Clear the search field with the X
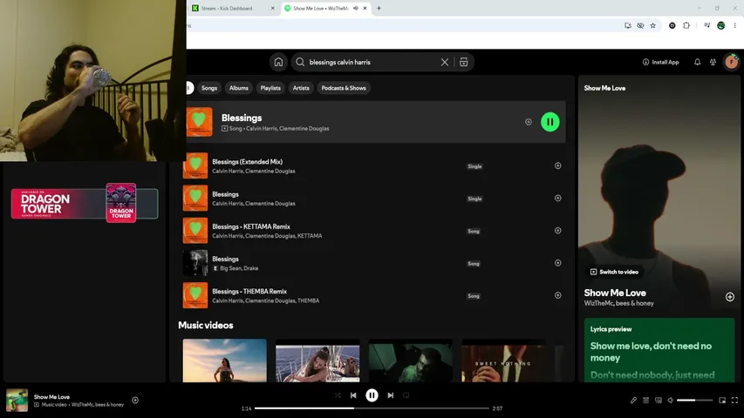The image size is (744, 418). (445, 62)
